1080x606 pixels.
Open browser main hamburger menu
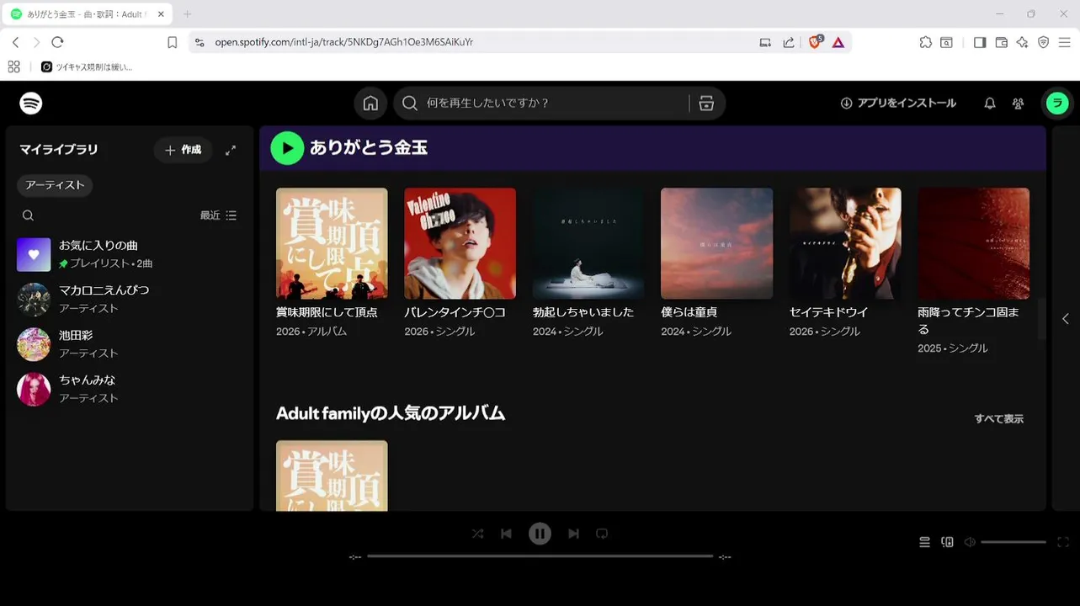click(1065, 42)
